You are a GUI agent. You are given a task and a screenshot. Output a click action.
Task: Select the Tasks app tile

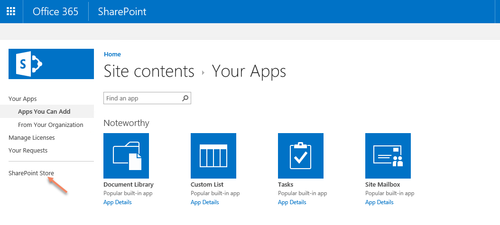coord(301,156)
